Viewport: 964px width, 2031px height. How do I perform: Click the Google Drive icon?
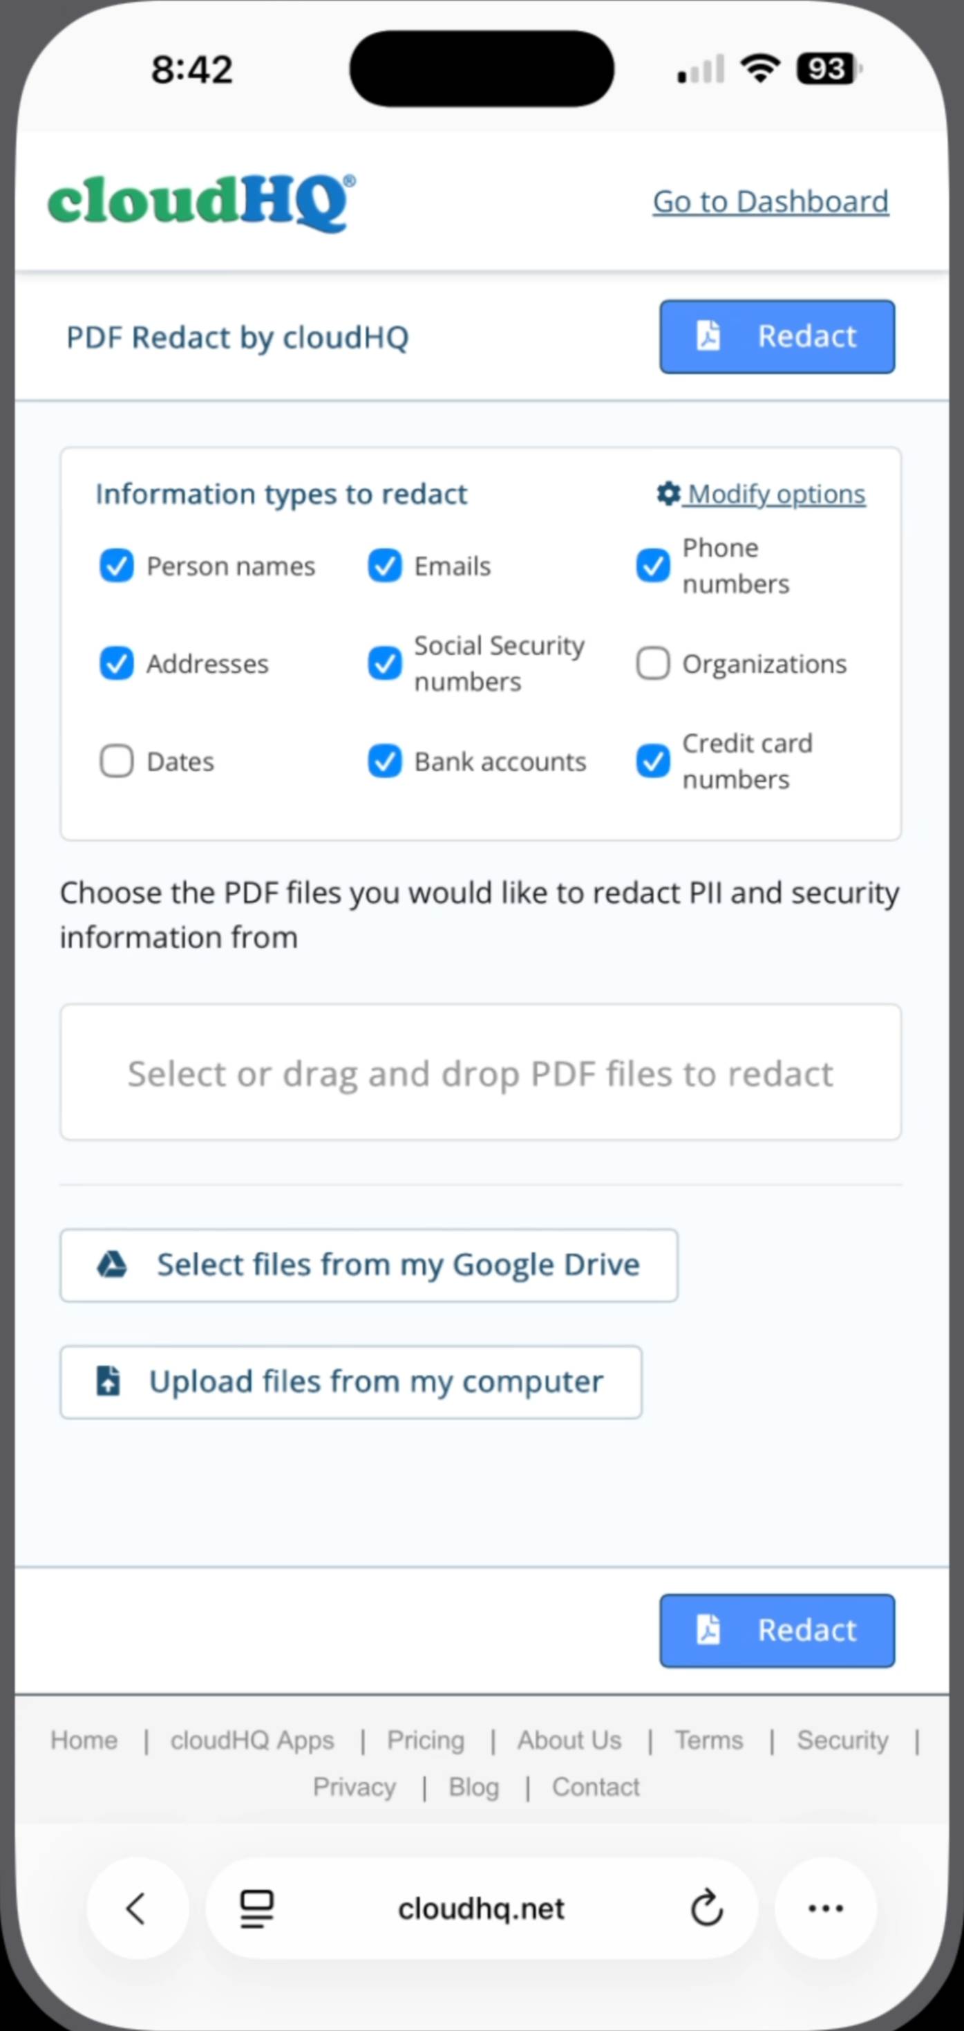[112, 1265]
